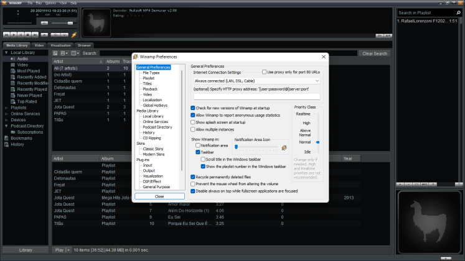The height and width of the screenshot is (261, 465).
Task: Enable 'Scroll title in the Windows taskbar'
Action: click(203, 159)
